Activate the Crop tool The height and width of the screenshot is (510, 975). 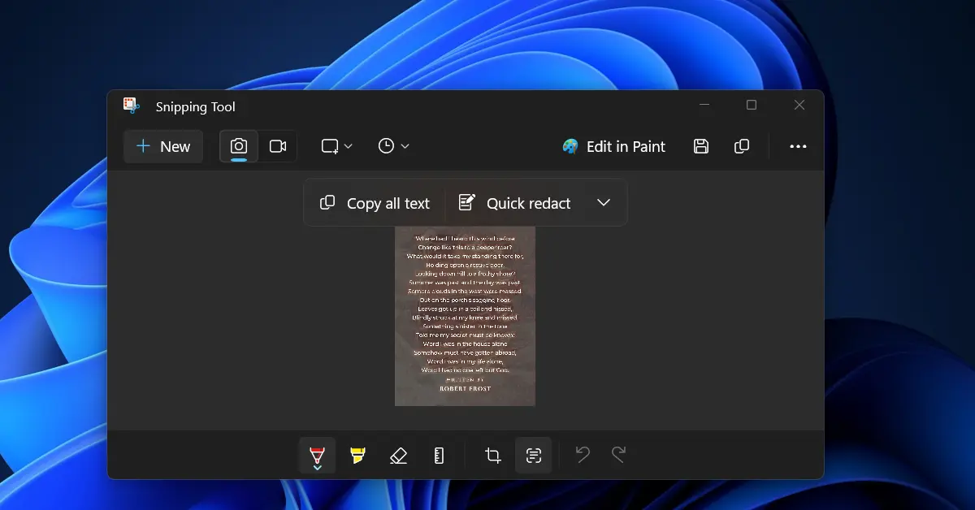point(492,455)
